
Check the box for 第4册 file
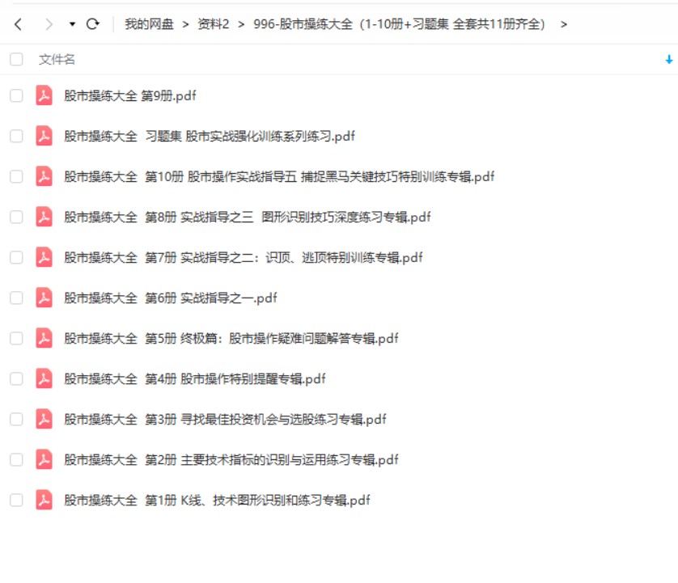pyautogui.click(x=16, y=379)
